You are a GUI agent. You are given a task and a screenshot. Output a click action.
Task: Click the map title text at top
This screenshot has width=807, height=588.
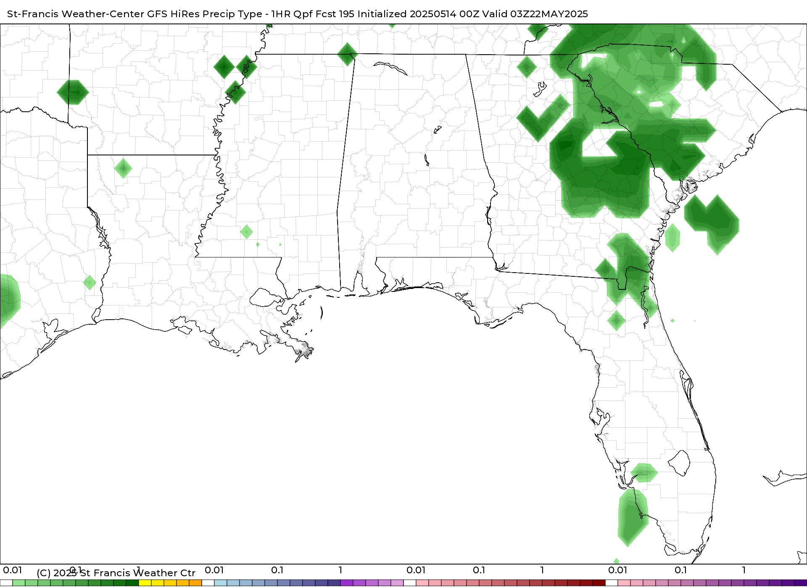298,14
